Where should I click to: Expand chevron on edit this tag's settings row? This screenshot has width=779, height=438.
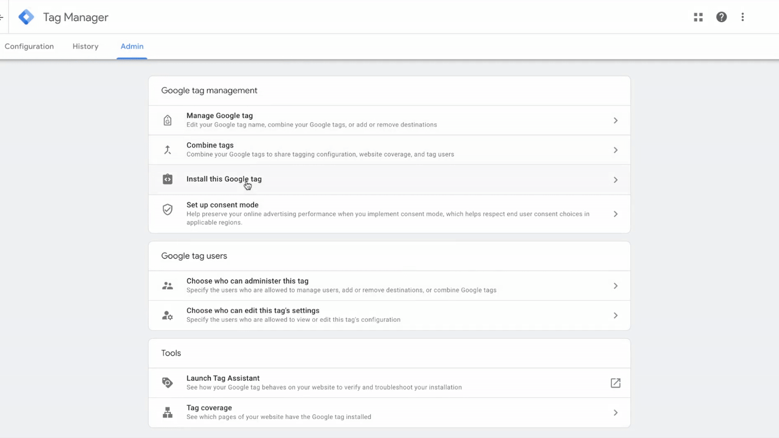[x=616, y=315]
